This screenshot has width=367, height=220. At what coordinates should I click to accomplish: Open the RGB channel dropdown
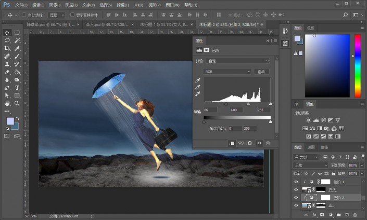click(227, 71)
